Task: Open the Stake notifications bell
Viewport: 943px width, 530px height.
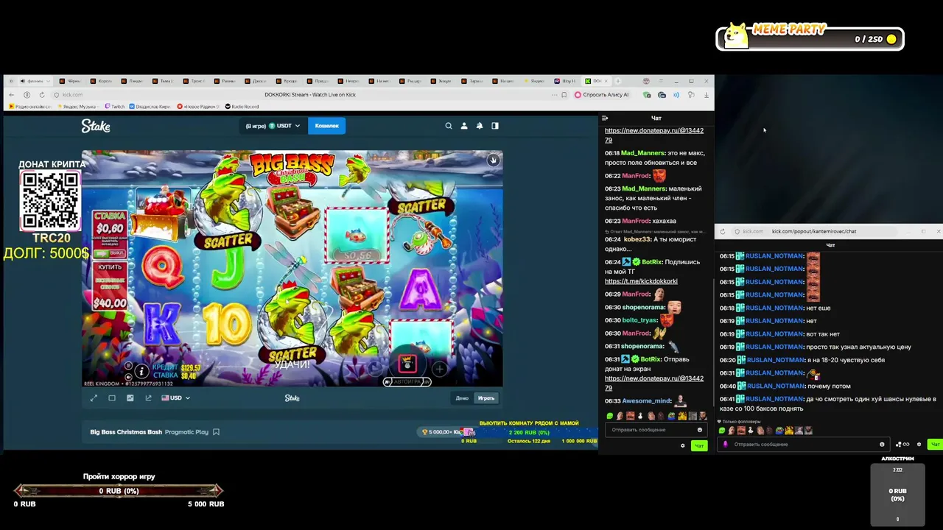Action: tap(480, 126)
